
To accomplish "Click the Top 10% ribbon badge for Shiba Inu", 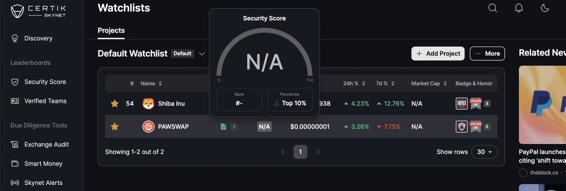I will (x=475, y=103).
